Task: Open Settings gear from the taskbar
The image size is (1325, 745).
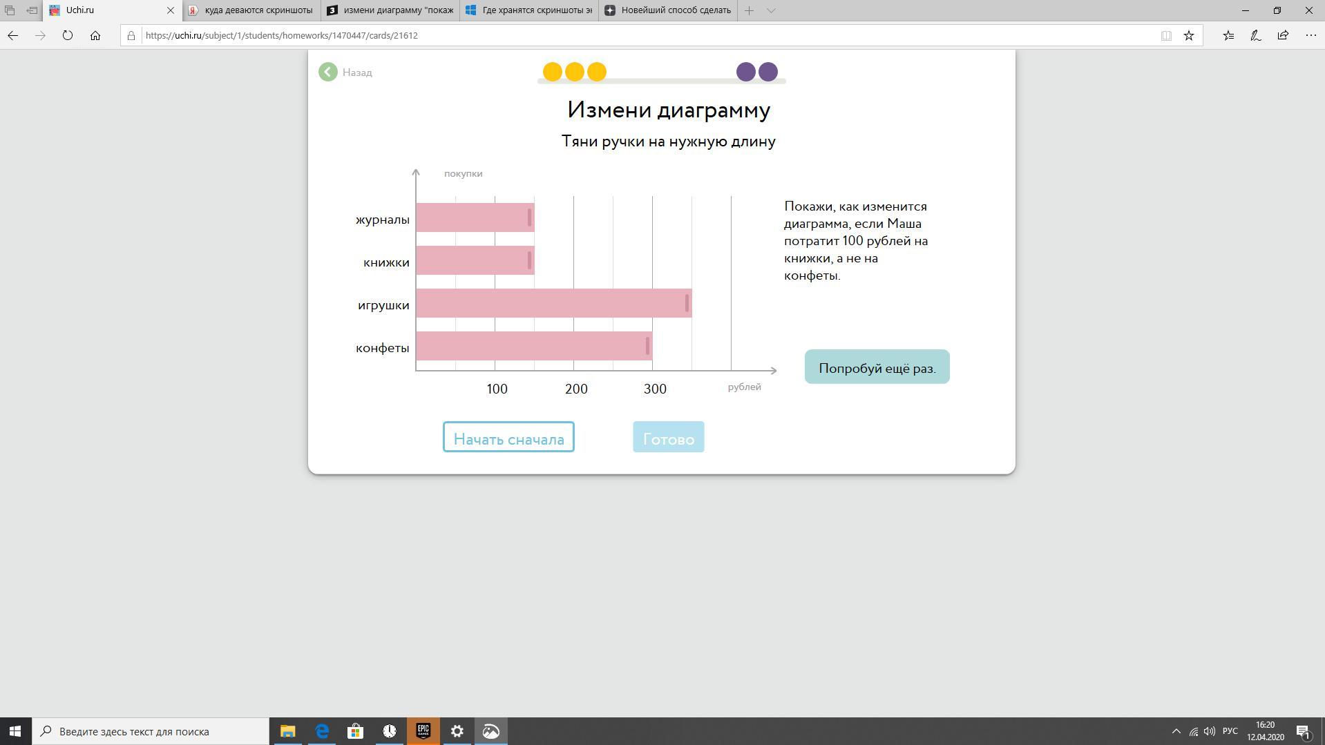Action: coord(457,731)
